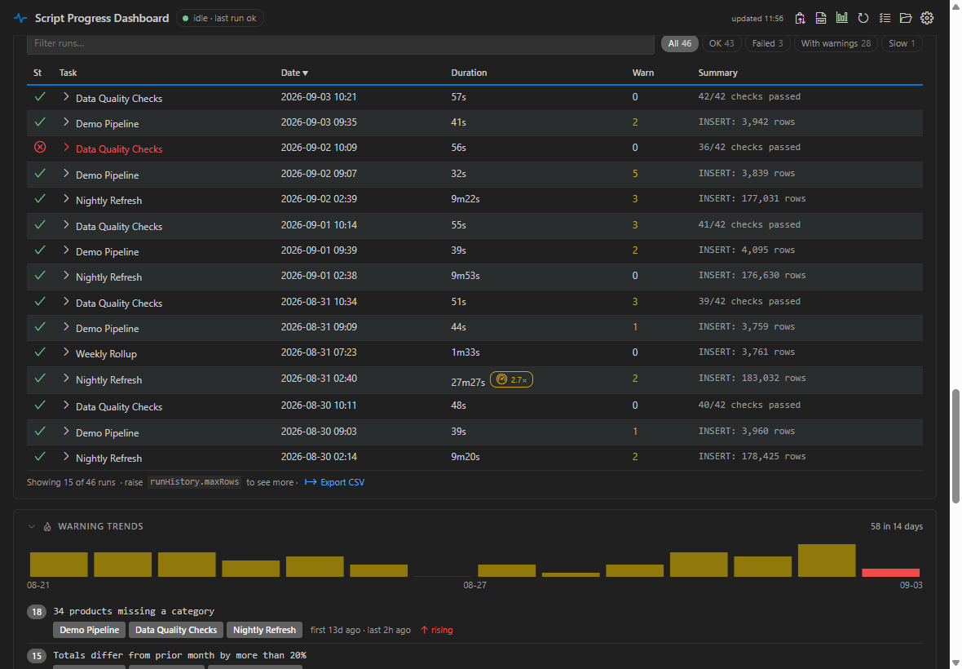
Task: Expand the Nightly Refresh run from 2026-08-31 02:40
Action: coord(66,379)
